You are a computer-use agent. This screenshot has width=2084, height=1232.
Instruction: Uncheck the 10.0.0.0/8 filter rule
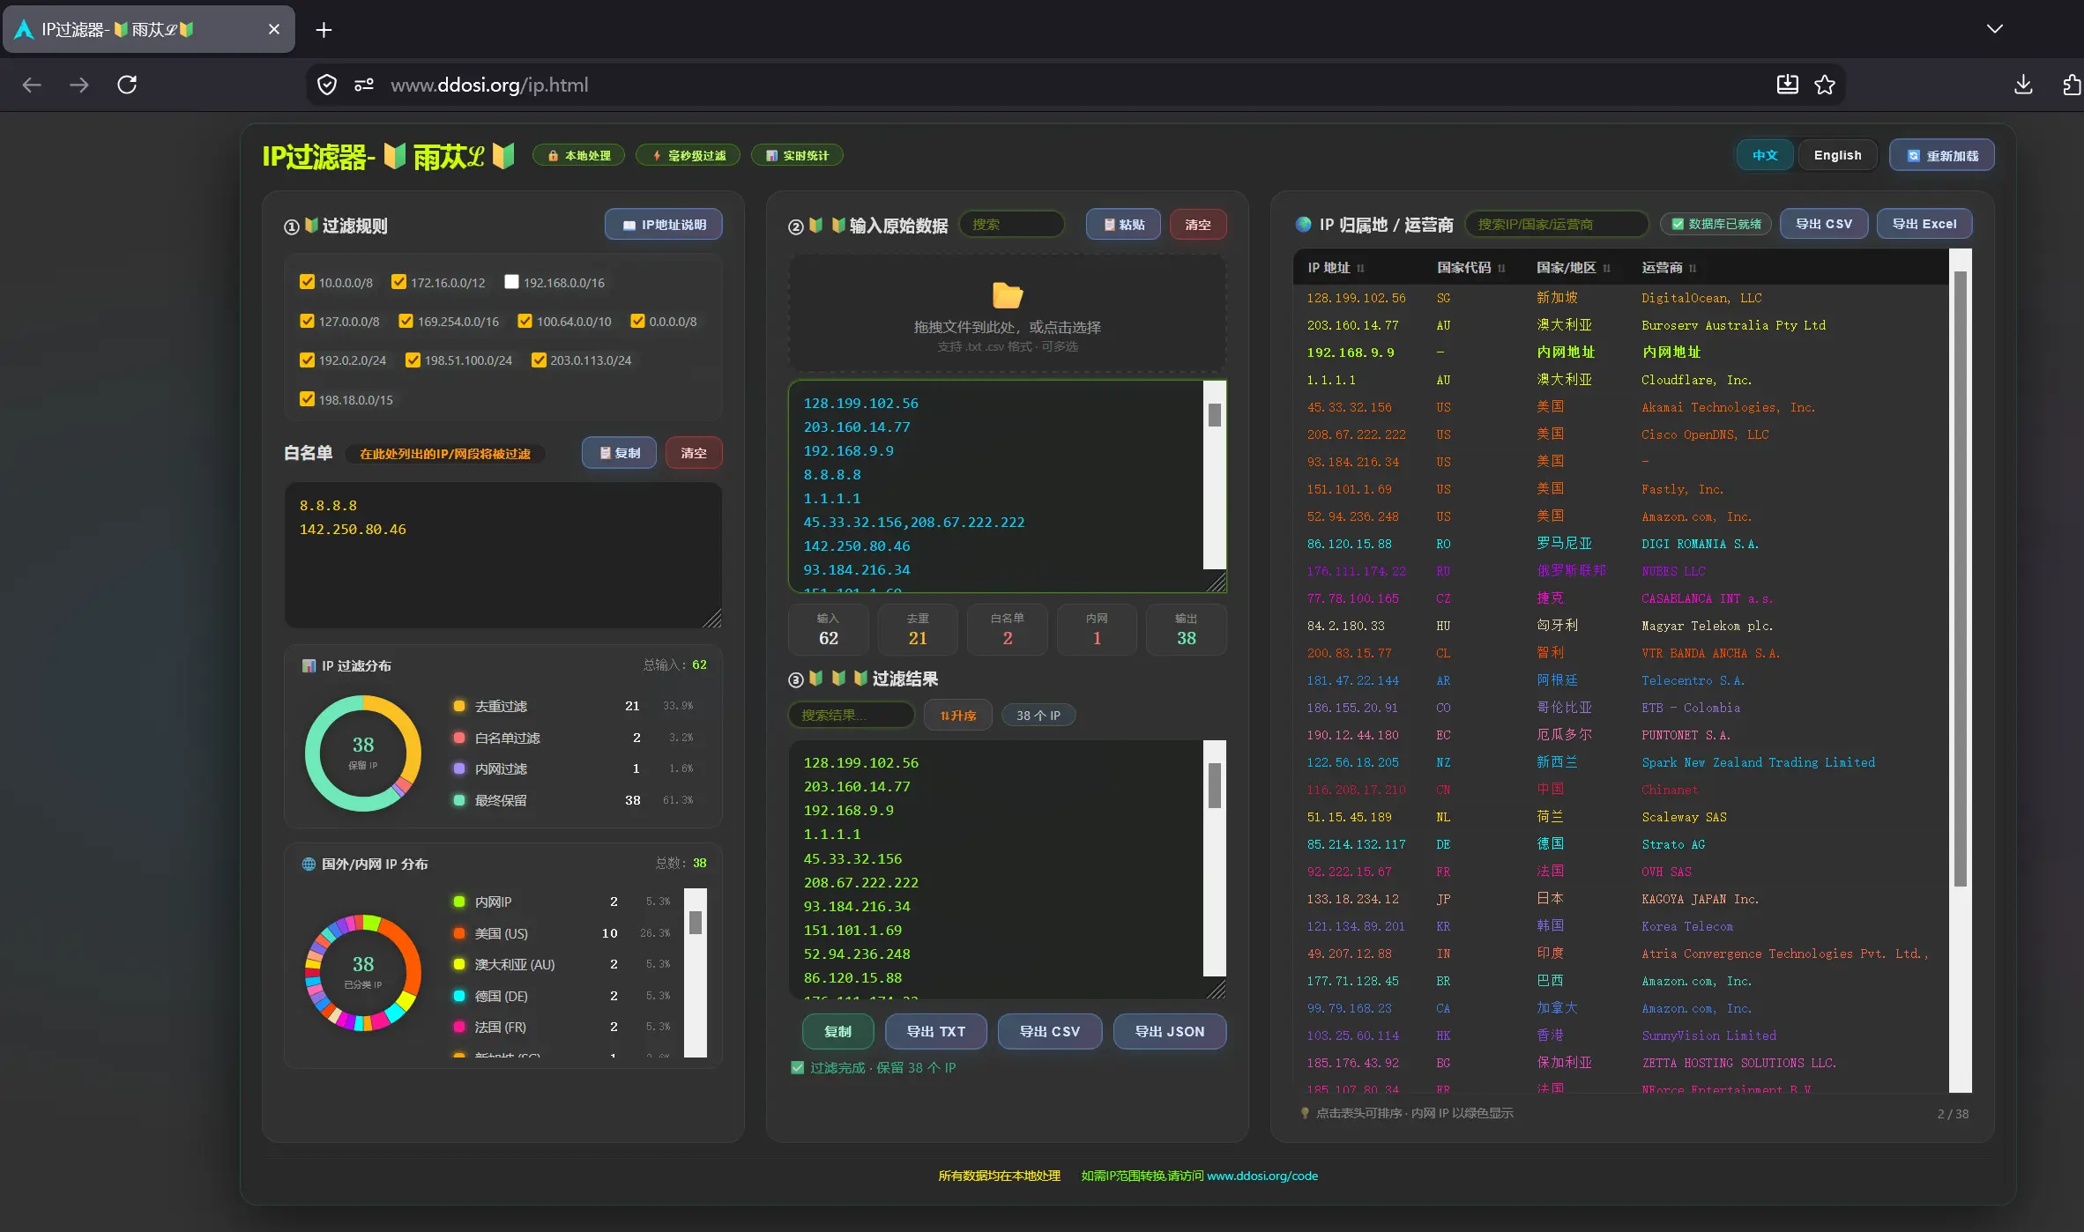(307, 282)
